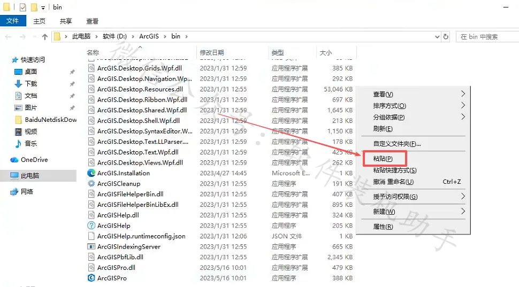
Task: Expand the 查看(V) submenu arrow
Action: click(x=463, y=94)
